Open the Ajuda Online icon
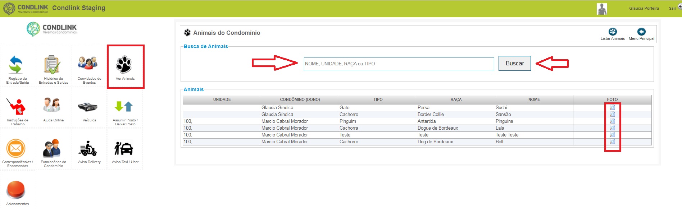682x209 pixels. (x=52, y=105)
